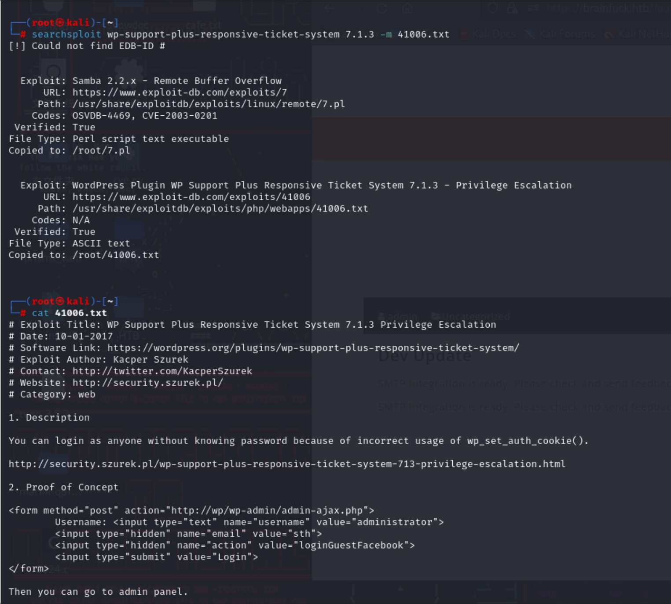Click the faint 'admin' author link
671x604 pixels.
pos(398,316)
